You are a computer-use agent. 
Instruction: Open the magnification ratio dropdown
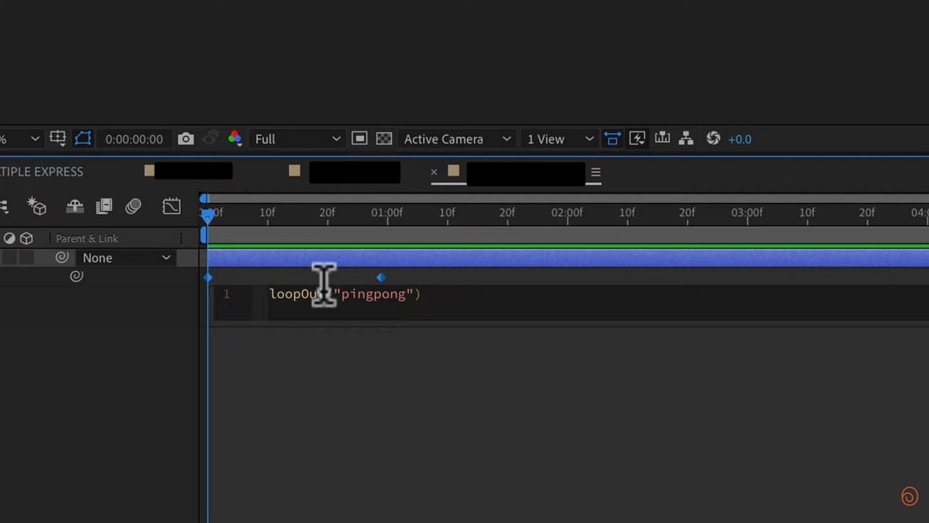tap(22, 138)
